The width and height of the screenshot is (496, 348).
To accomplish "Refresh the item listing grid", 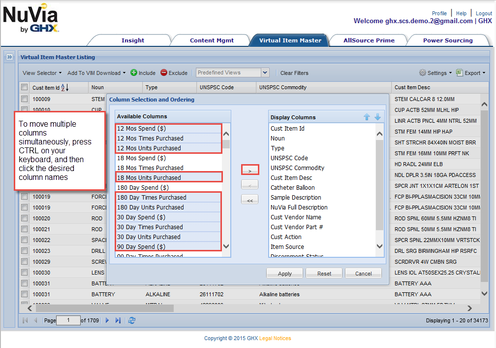I will tap(132, 320).
